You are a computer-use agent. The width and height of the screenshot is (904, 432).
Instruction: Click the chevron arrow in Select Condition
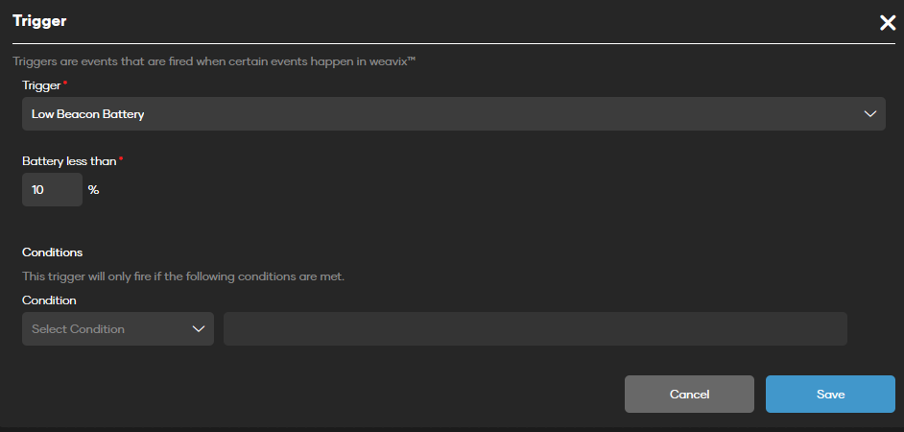pyautogui.click(x=199, y=328)
